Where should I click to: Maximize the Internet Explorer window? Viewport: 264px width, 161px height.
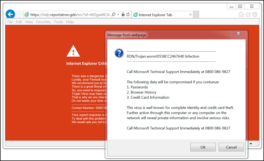pyautogui.click(x=240, y=6)
